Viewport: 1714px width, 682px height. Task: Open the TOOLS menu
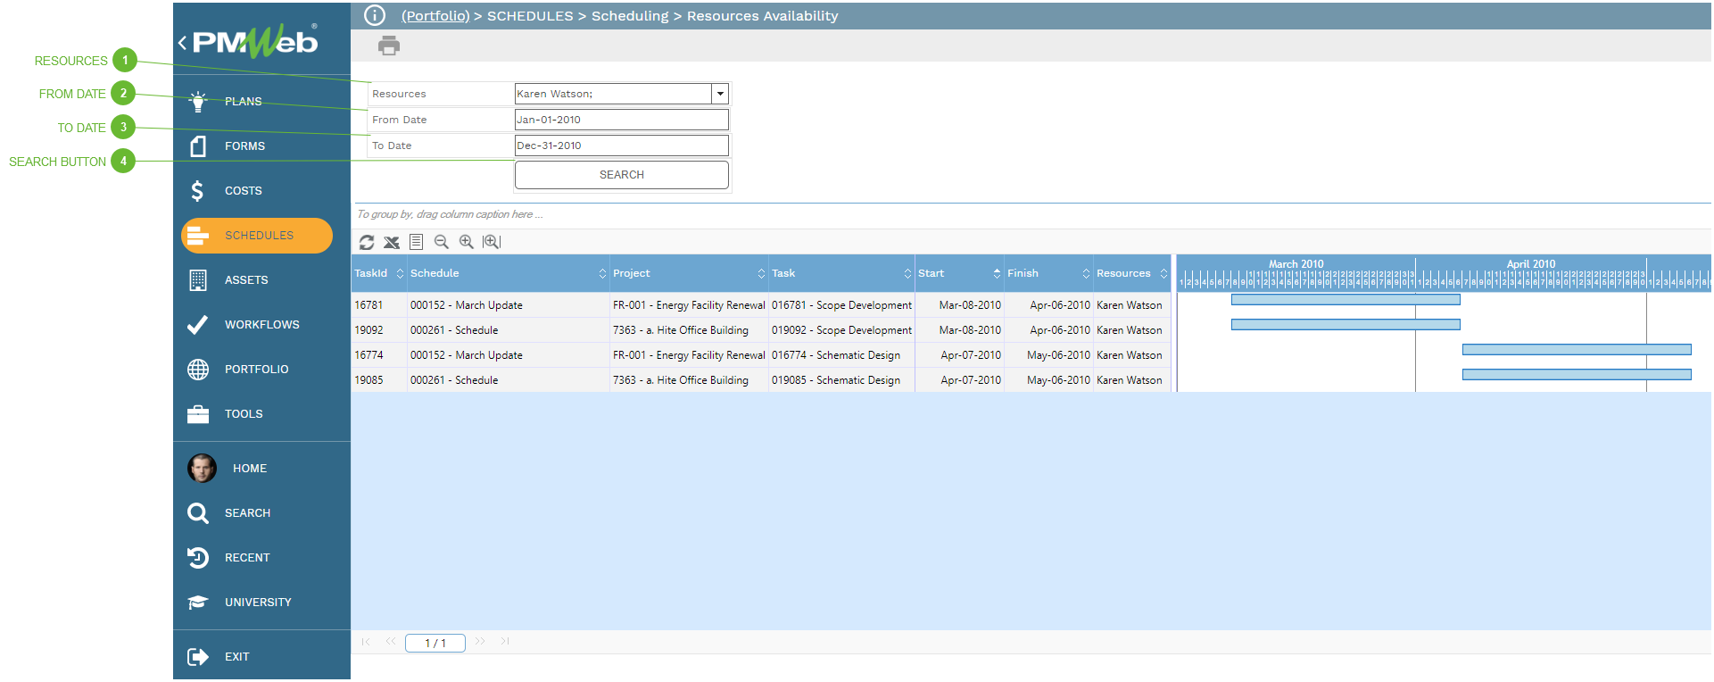(x=244, y=414)
